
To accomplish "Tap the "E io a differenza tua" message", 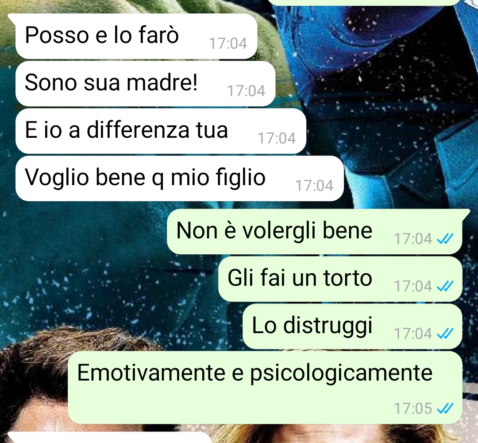I will pos(161,131).
